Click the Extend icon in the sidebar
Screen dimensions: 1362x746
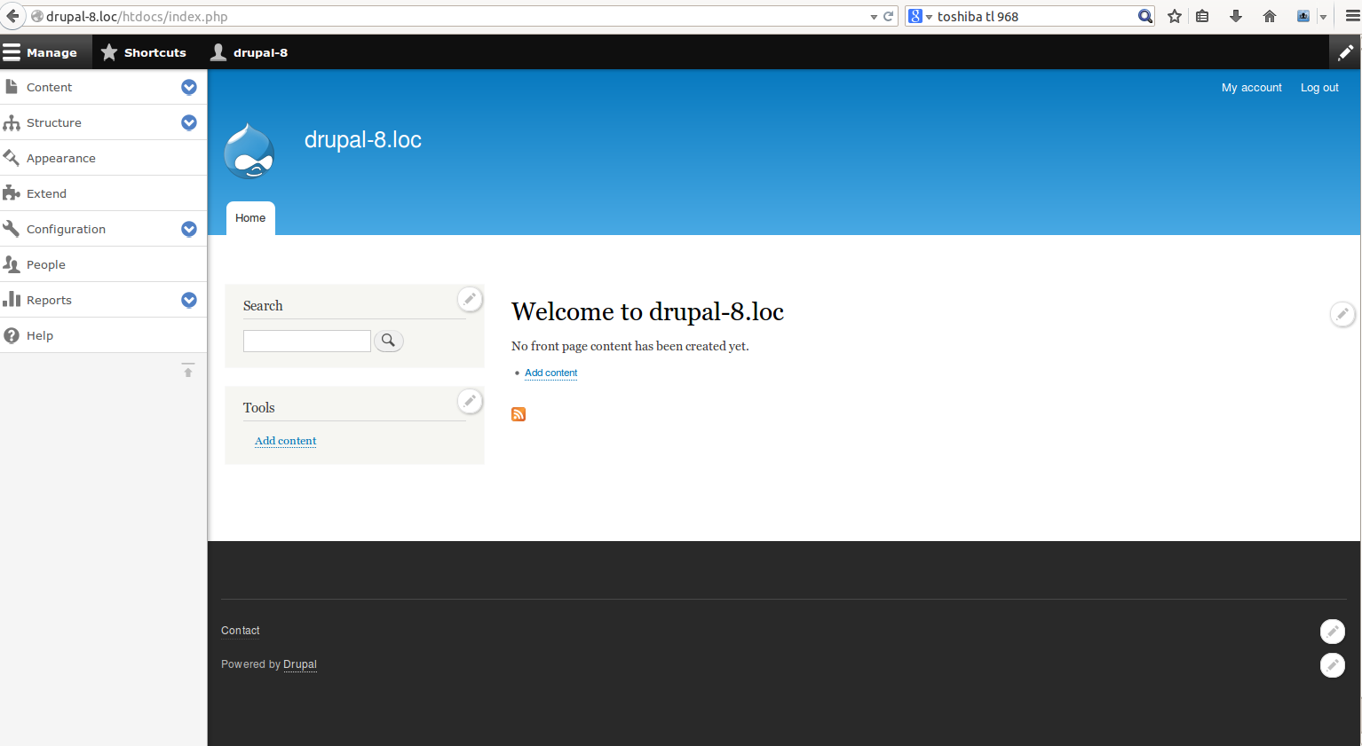pyautogui.click(x=12, y=192)
